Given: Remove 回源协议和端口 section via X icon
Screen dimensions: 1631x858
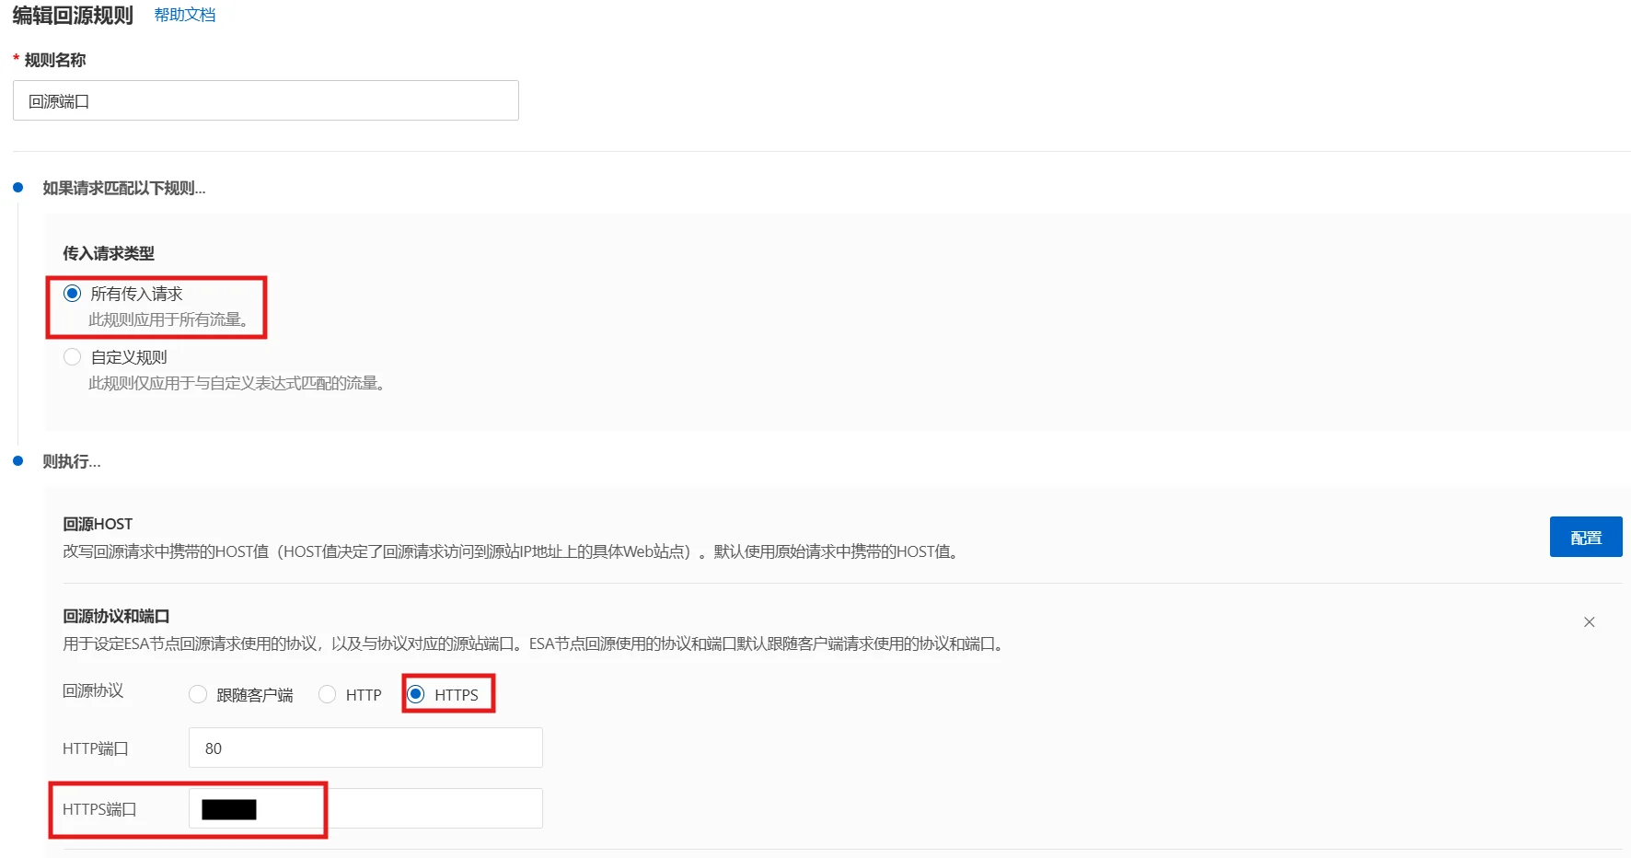Looking at the screenshot, I should [x=1589, y=622].
